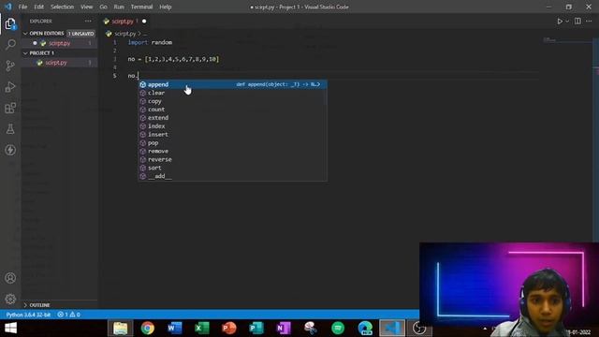Open the Manage settings gear
Screen dimensions: 599x337
tap(10, 299)
